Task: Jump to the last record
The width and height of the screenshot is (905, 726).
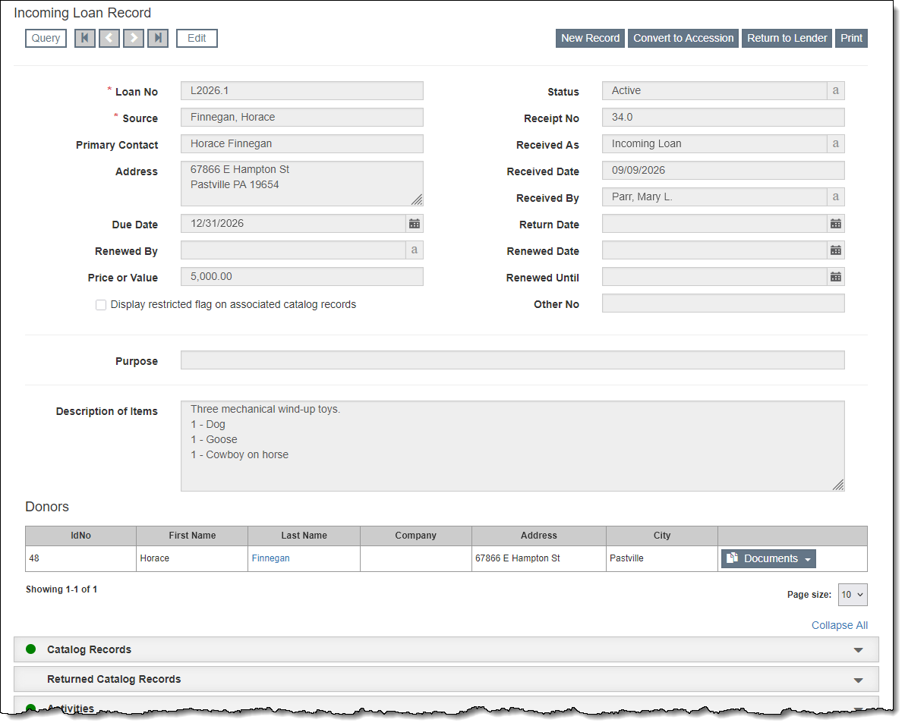Action: tap(158, 38)
